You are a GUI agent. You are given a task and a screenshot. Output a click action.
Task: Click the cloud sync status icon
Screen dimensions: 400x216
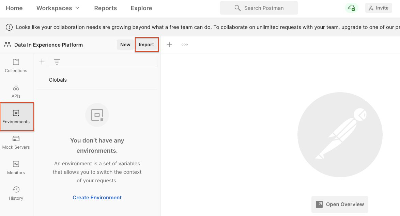pos(351,8)
